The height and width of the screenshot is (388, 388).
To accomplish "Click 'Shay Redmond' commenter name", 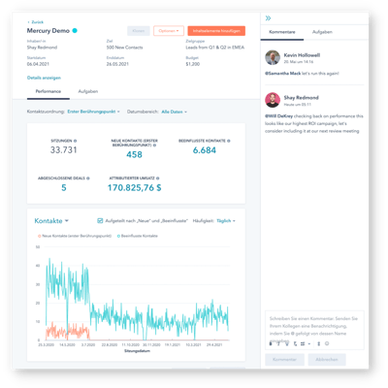I will click(301, 98).
